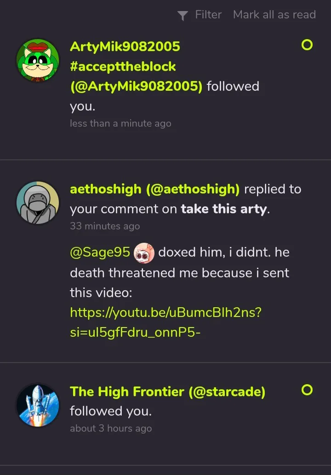Toggle unread dot on starcade notification
Screen dimensions: 331x475
(307, 390)
